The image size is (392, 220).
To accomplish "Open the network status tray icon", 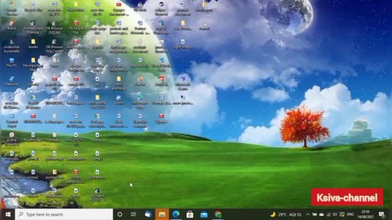I will coord(328,215).
